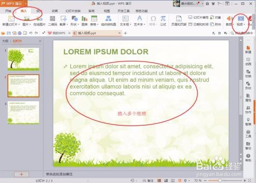Select slide 1 thumbnail with tree
Image resolution: width=256 pixels, height=183 pixels.
click(23, 59)
